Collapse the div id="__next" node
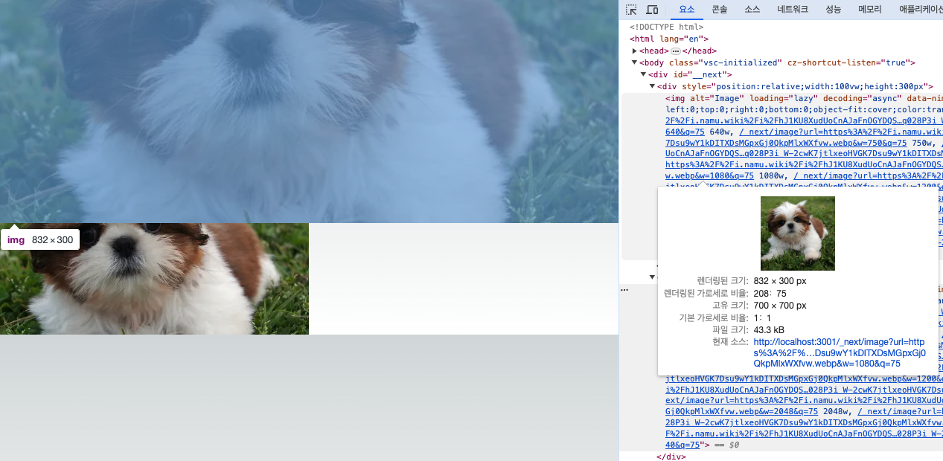Viewport: 943px width, 461px height. tap(643, 74)
